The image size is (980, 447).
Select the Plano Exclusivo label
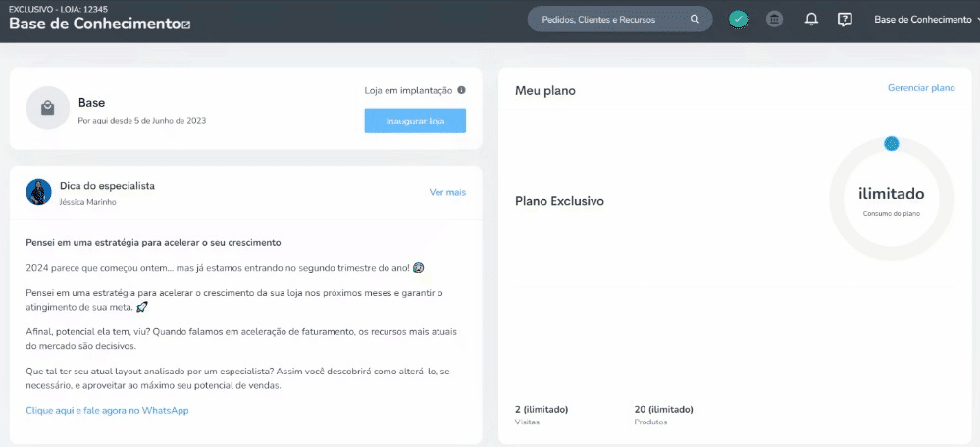(x=559, y=202)
